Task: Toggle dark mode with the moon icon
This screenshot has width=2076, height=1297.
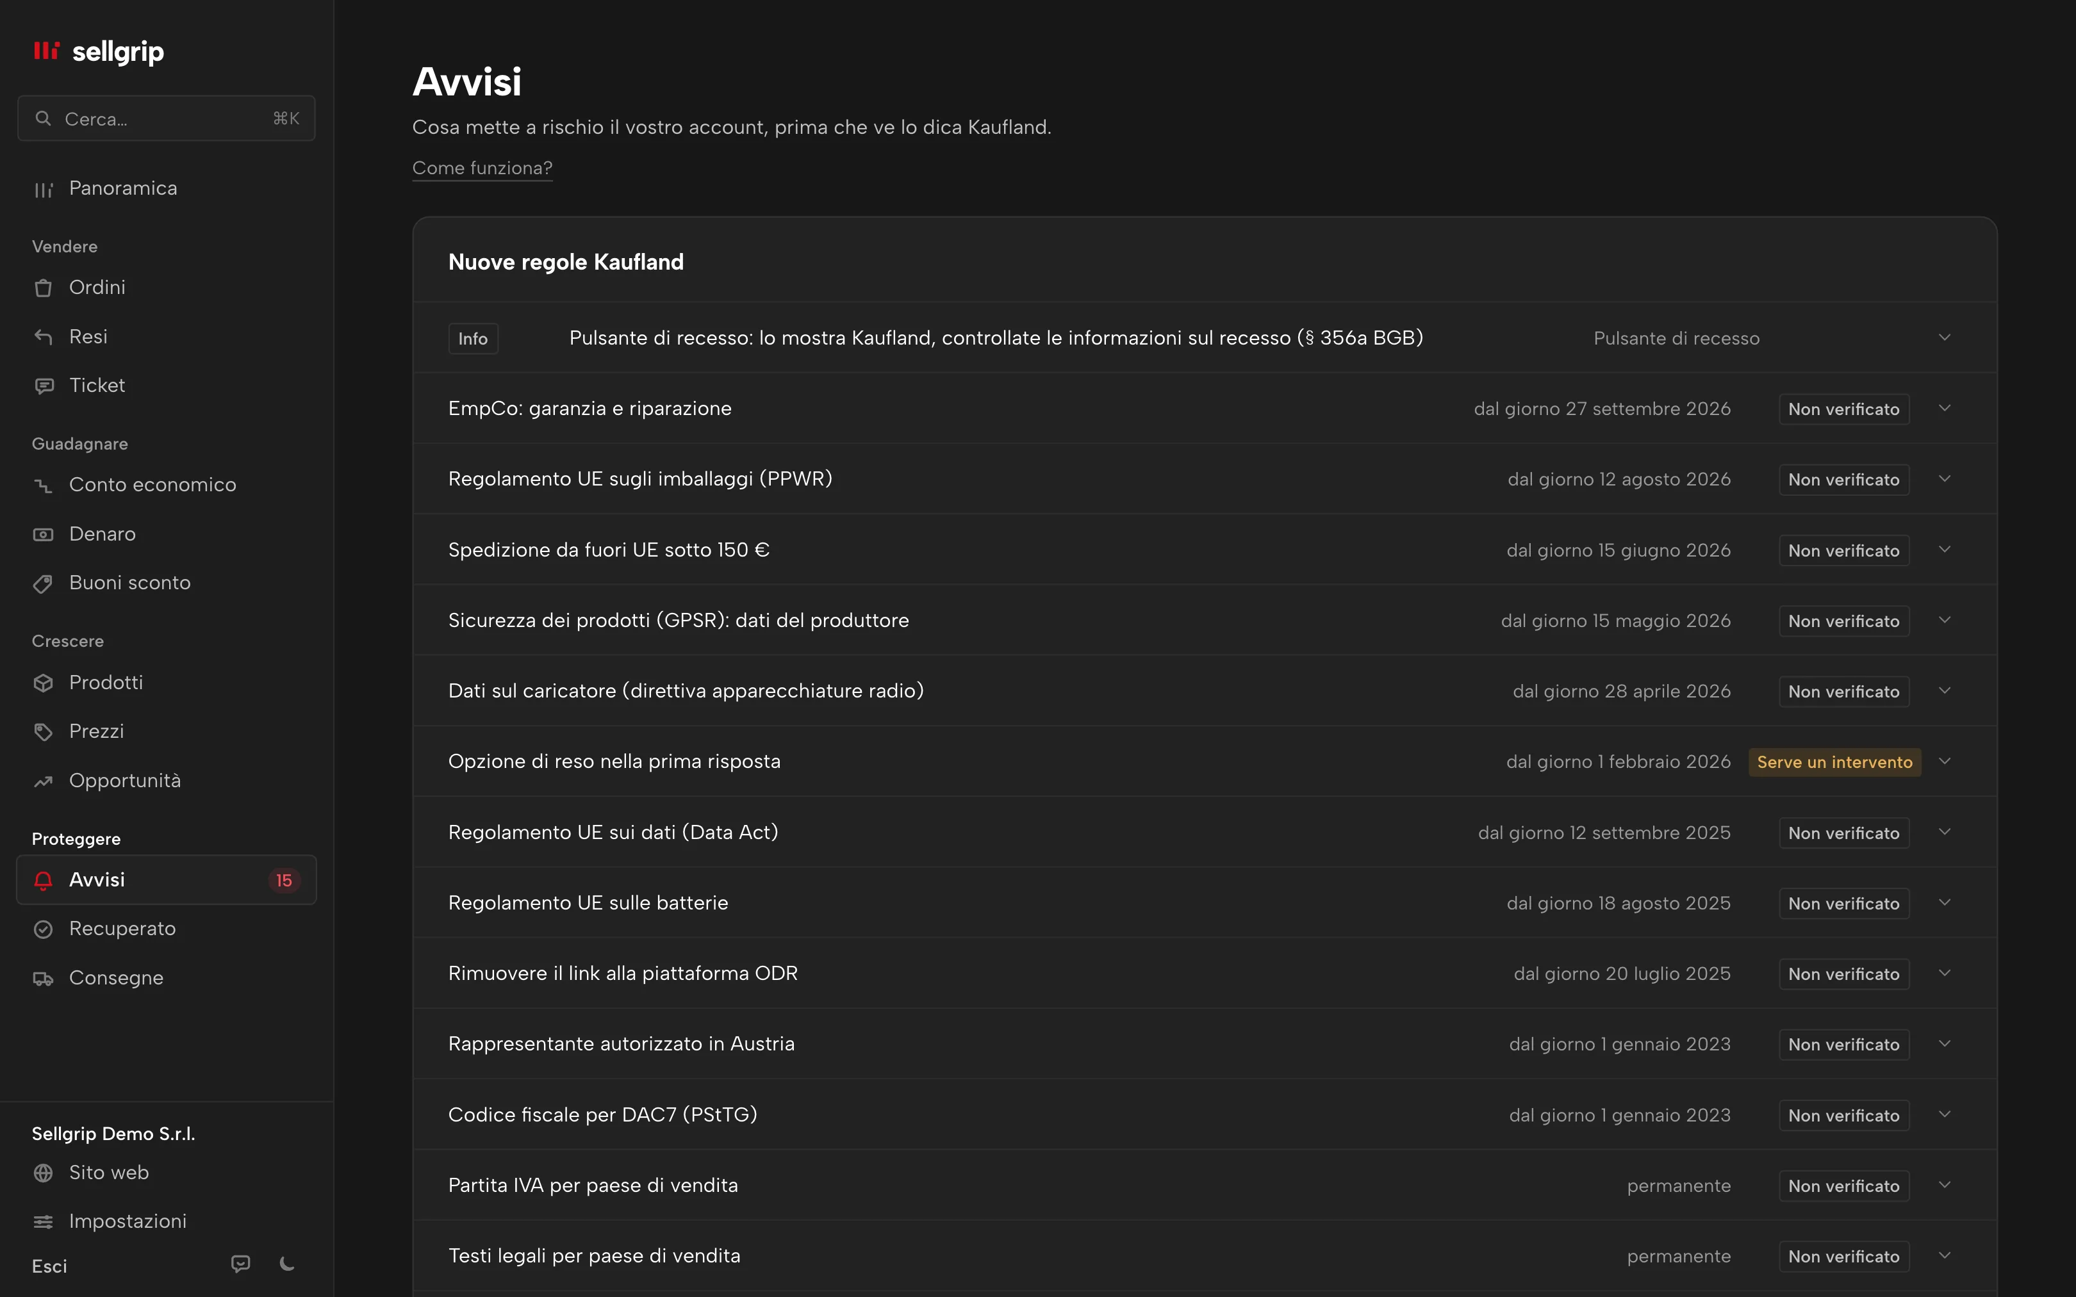Action: [x=288, y=1264]
